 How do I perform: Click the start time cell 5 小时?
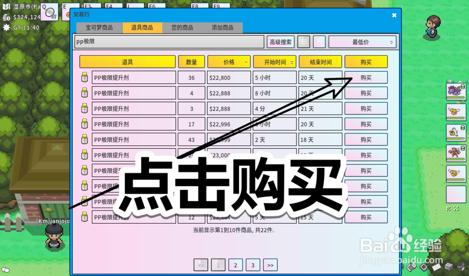point(274,78)
